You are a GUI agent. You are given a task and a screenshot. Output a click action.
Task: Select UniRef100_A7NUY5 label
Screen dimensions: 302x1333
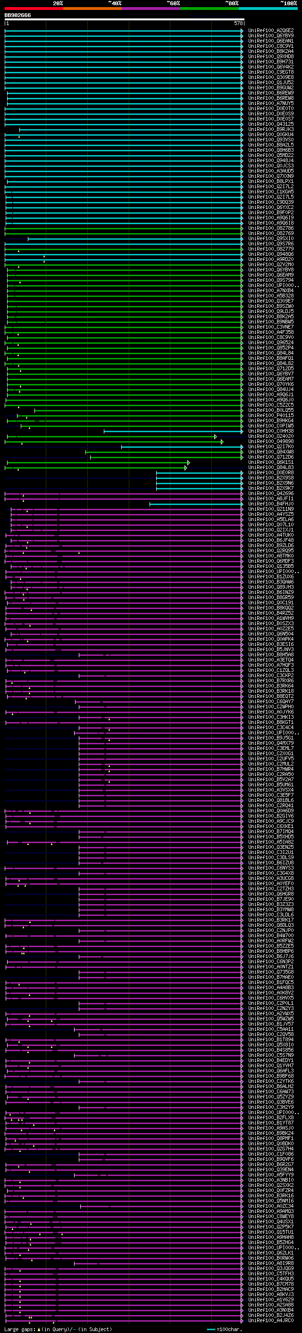pyautogui.click(x=271, y=104)
